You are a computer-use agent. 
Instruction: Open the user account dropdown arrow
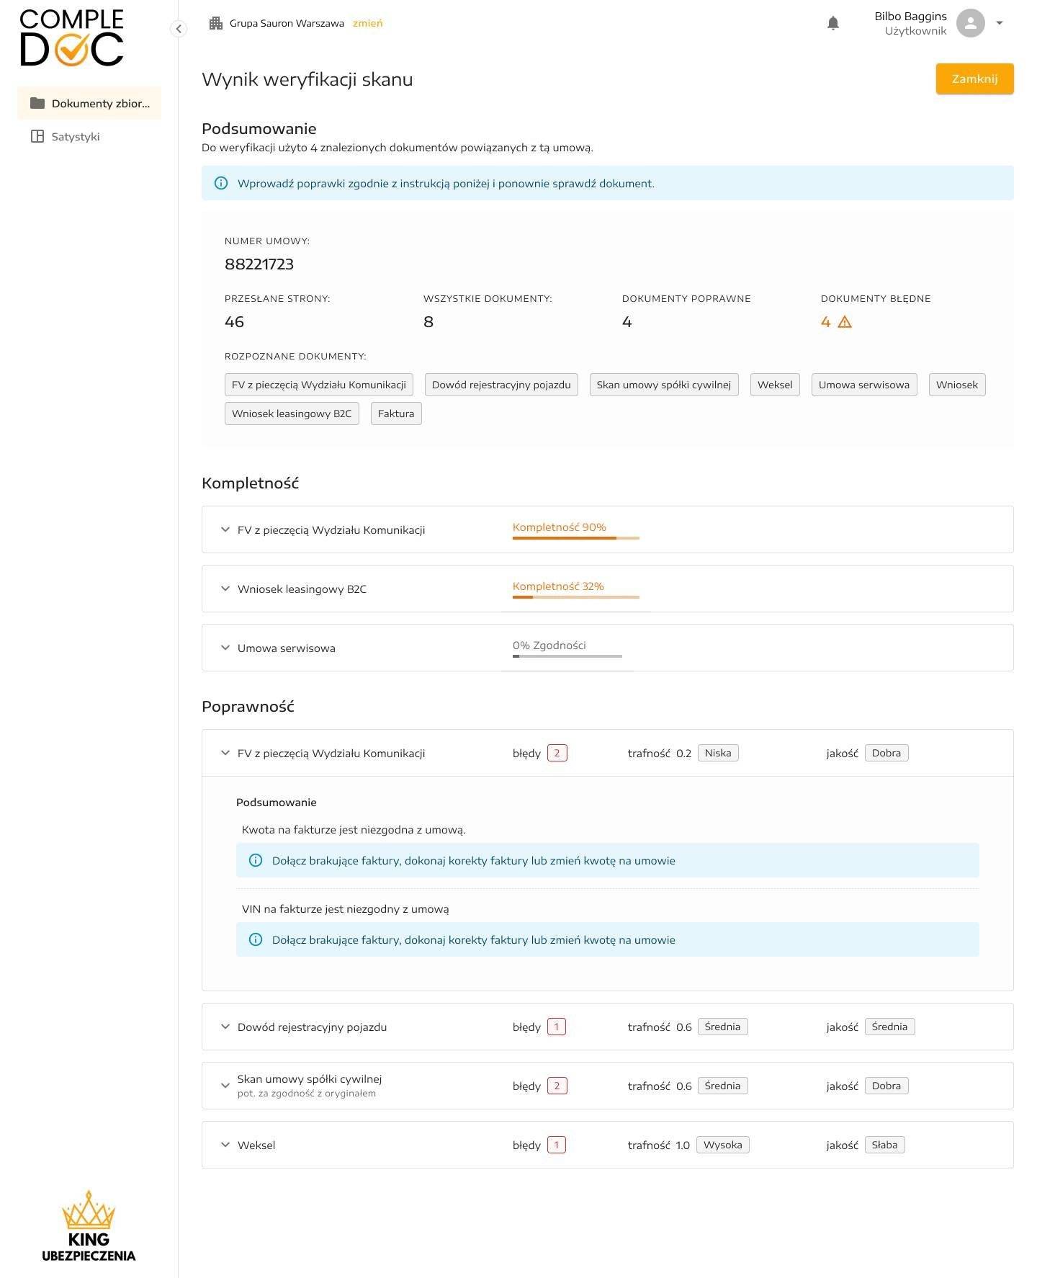[1000, 23]
